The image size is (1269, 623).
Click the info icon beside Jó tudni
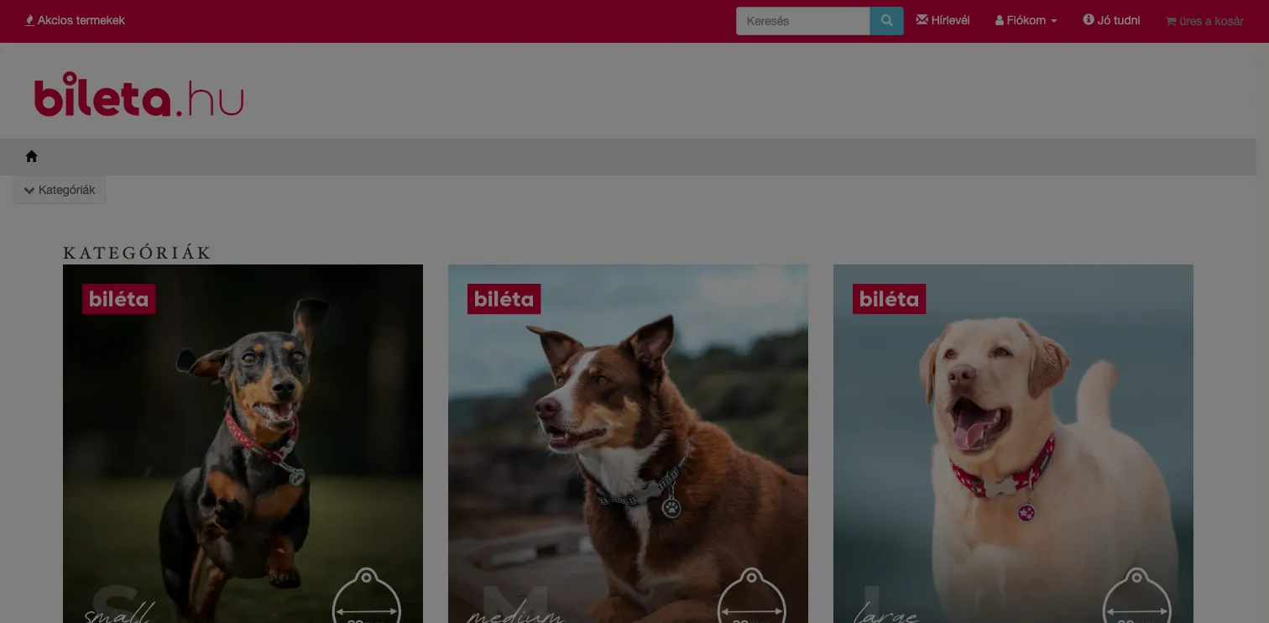click(x=1089, y=20)
